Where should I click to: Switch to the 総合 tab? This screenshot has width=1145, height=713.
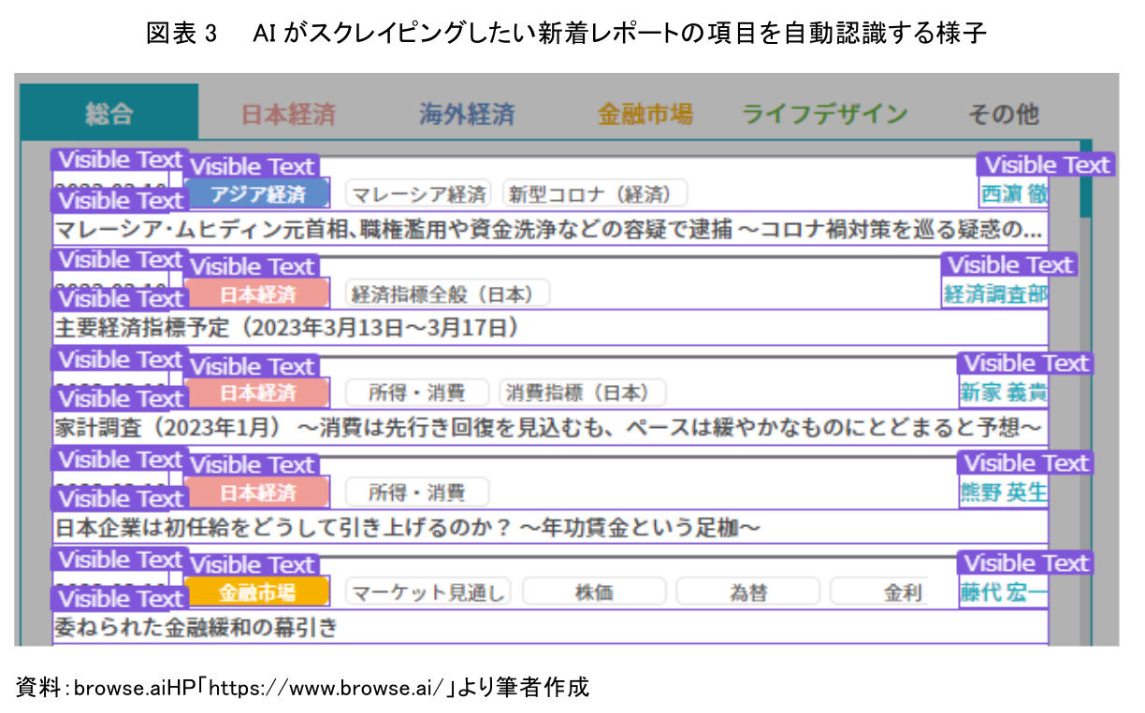tap(109, 114)
